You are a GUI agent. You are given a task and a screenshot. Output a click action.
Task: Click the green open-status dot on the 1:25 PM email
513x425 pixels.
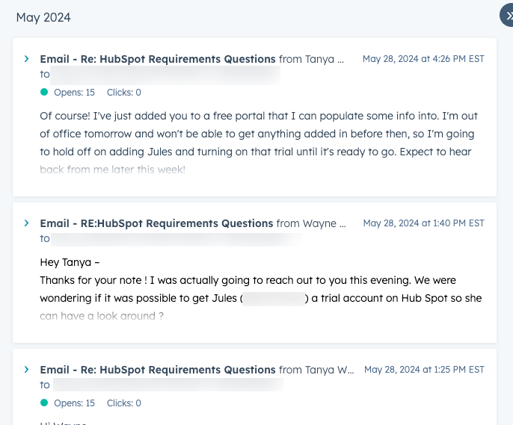pyautogui.click(x=44, y=403)
